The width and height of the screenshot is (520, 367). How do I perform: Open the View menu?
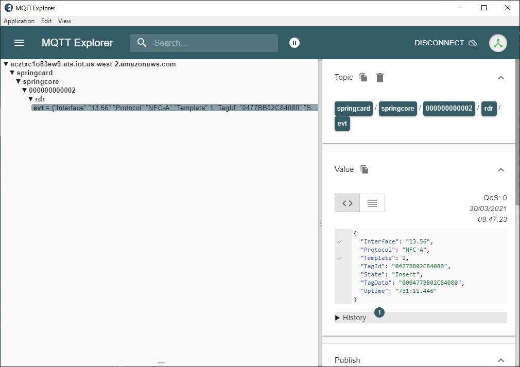[65, 21]
